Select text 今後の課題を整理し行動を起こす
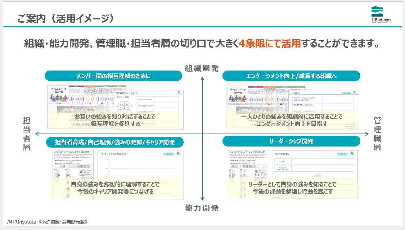 tap(292, 191)
